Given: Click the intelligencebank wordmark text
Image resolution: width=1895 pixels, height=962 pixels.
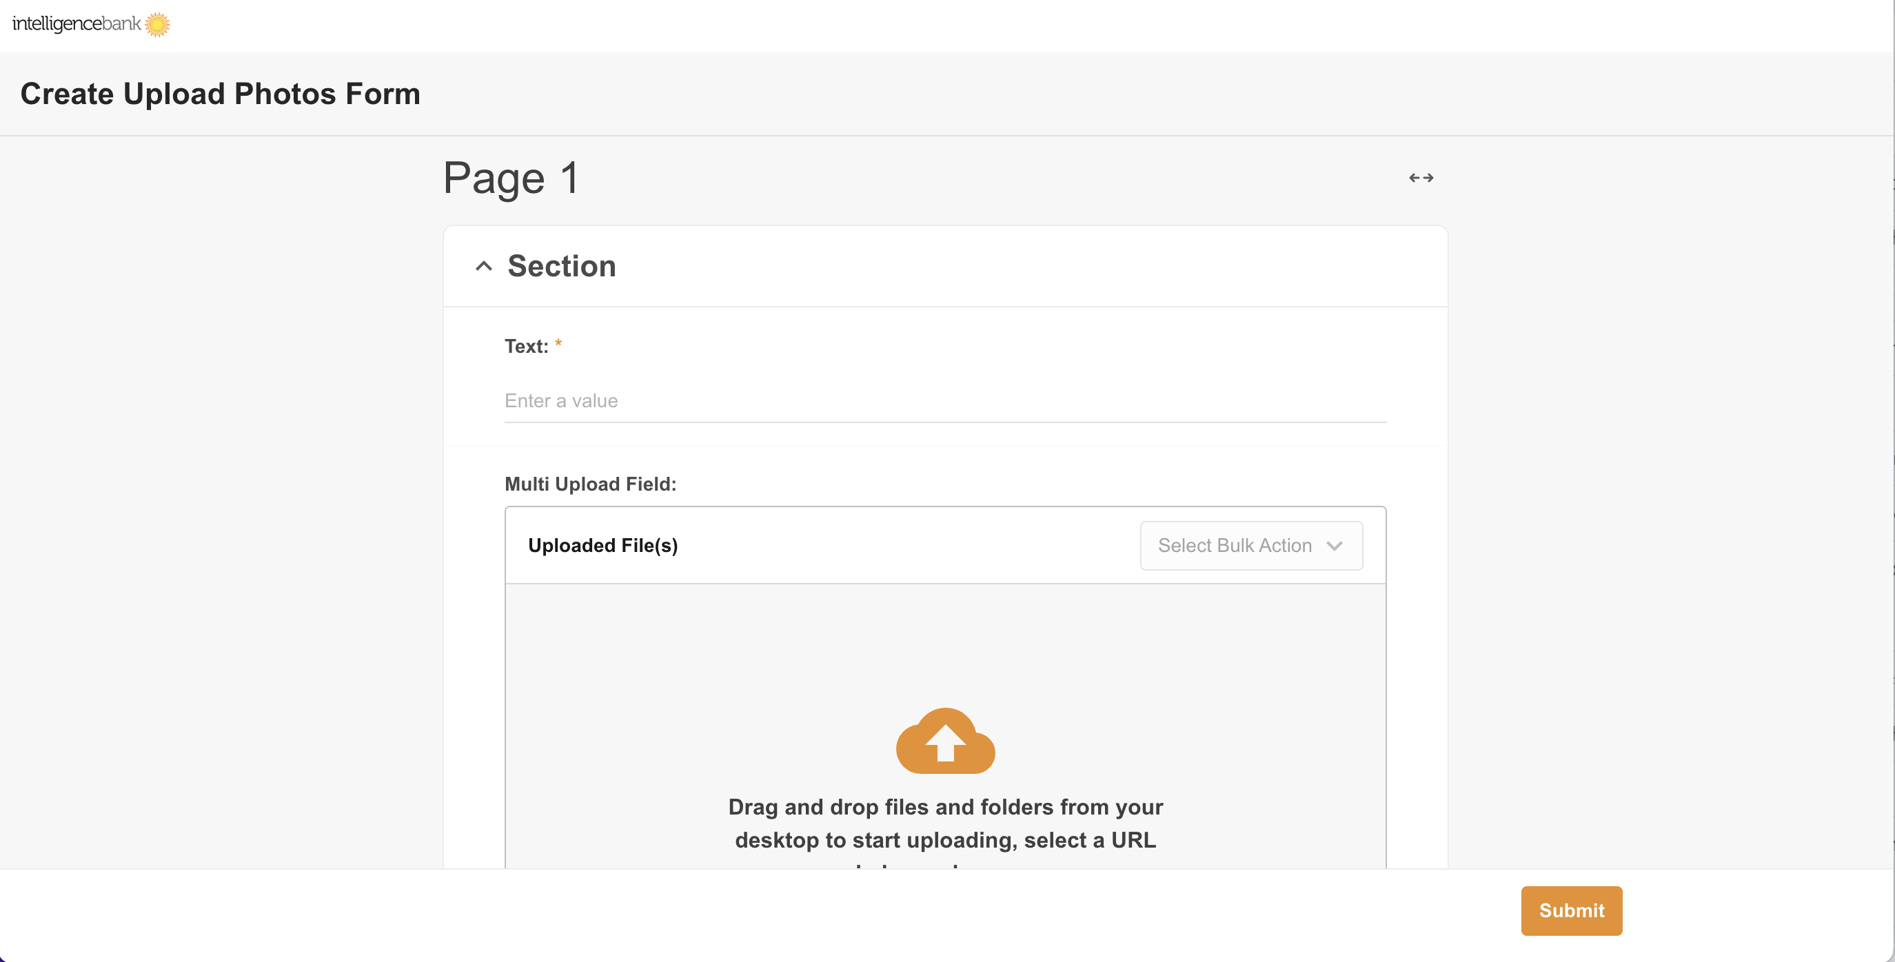Looking at the screenshot, I should point(77,24).
